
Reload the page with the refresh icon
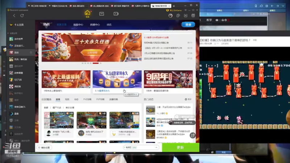coord(22,16)
